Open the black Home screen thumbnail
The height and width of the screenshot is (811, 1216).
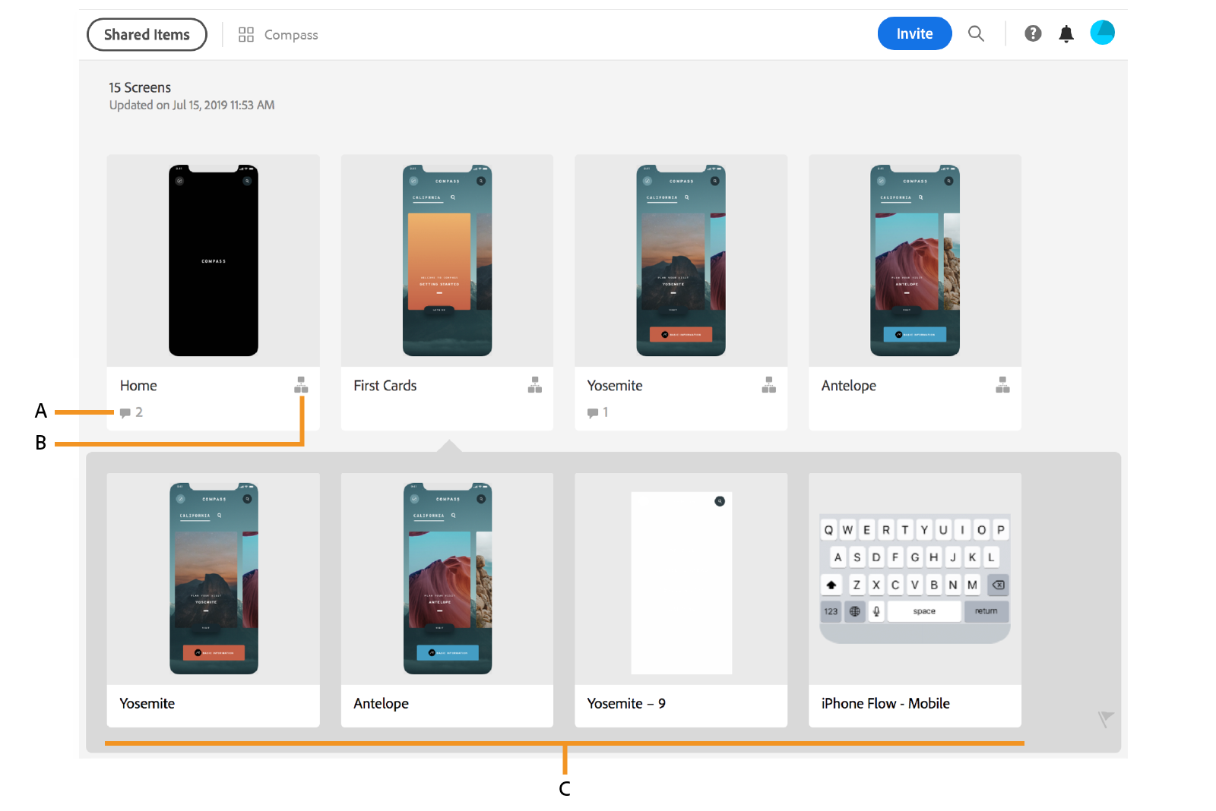[213, 260]
